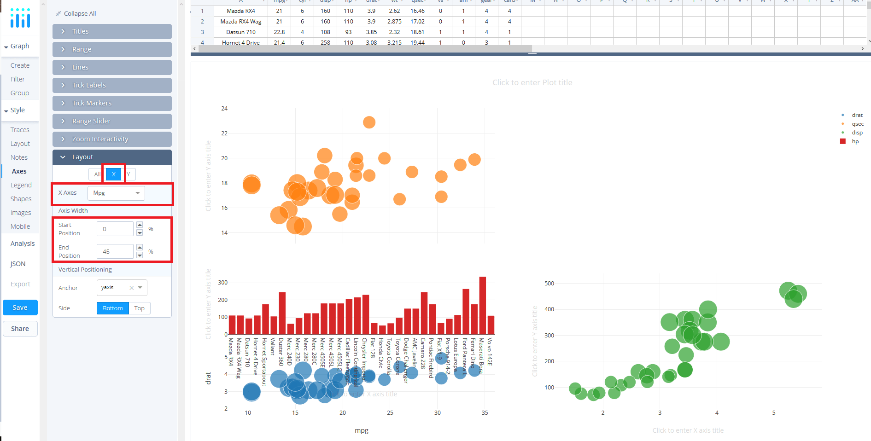Open the Plotly logo home icon
The image size is (871, 441).
coord(19,18)
